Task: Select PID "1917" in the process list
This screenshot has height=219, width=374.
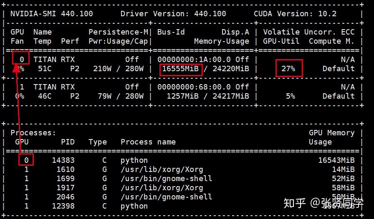Action: click(x=66, y=188)
